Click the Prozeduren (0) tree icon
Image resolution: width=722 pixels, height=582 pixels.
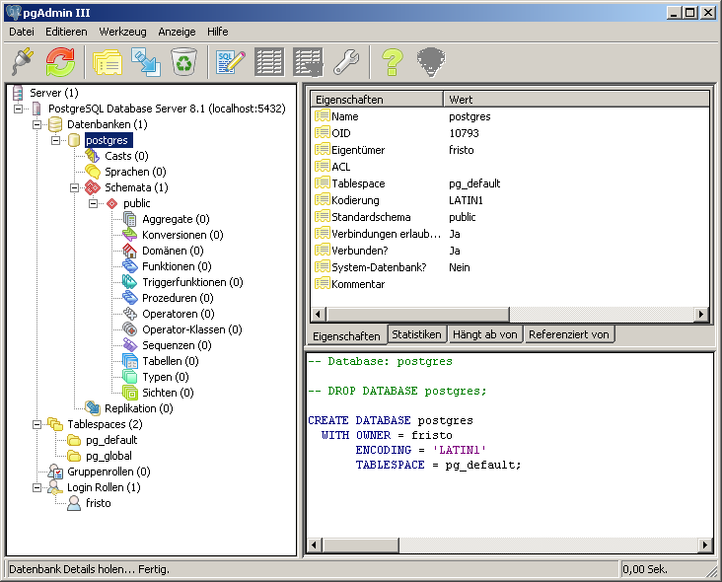tap(130, 298)
